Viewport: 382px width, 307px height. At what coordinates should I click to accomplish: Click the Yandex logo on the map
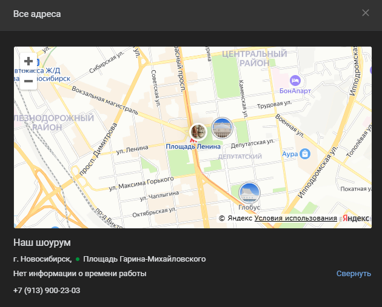[357, 218]
